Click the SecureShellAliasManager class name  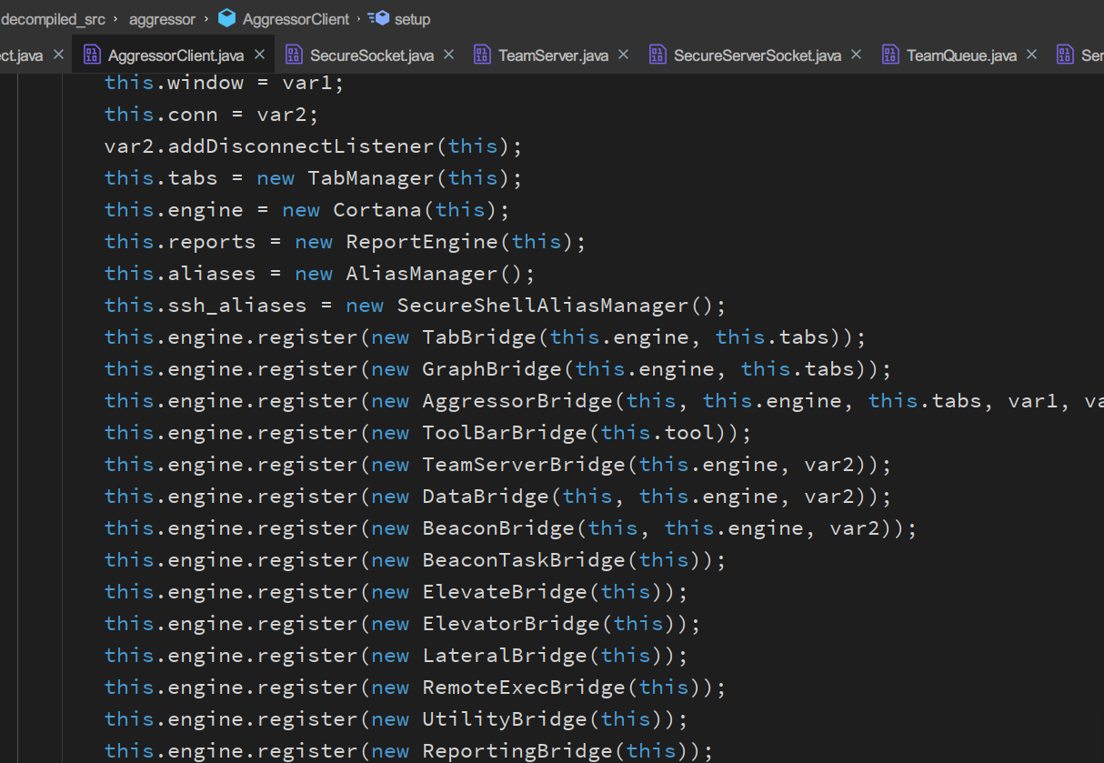click(x=542, y=306)
